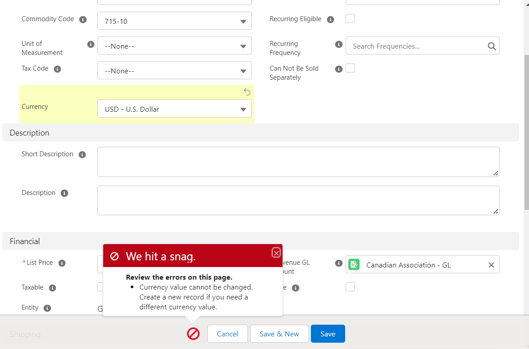This screenshot has width=529, height=349.
Task: Clear the Canadian Association - GL selection
Action: click(x=491, y=265)
